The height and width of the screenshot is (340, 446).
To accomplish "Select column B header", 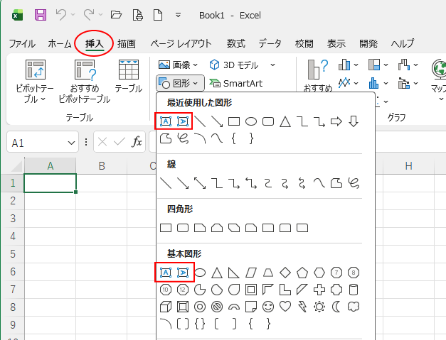I will (102, 165).
